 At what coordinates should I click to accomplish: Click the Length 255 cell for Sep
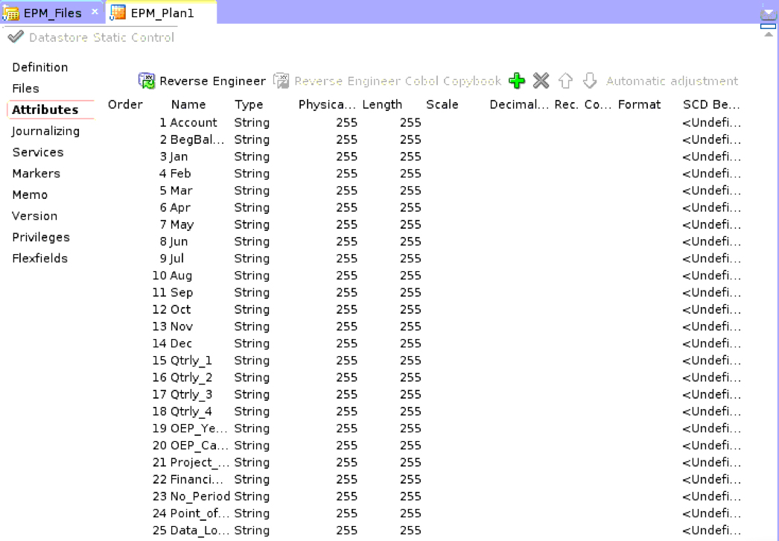tap(410, 292)
